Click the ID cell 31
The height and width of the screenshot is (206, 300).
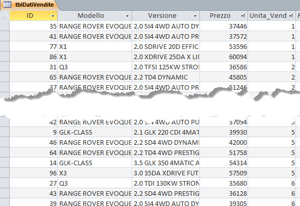[34, 67]
